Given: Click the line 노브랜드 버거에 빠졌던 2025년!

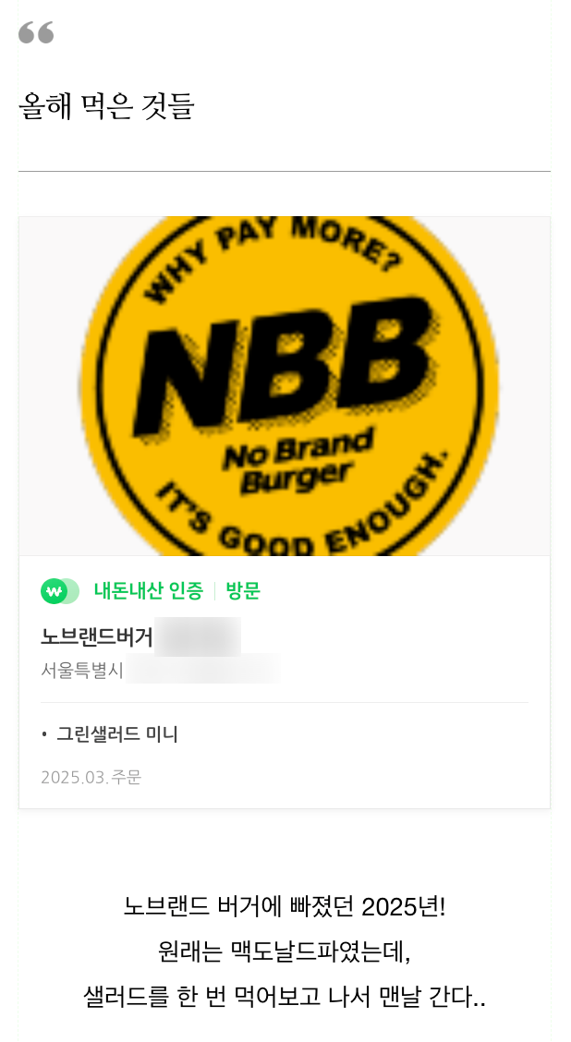Looking at the screenshot, I should pos(285,906).
